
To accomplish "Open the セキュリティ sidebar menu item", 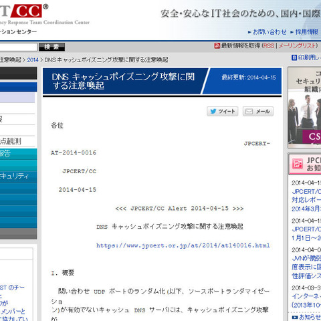I will [x=18, y=177].
